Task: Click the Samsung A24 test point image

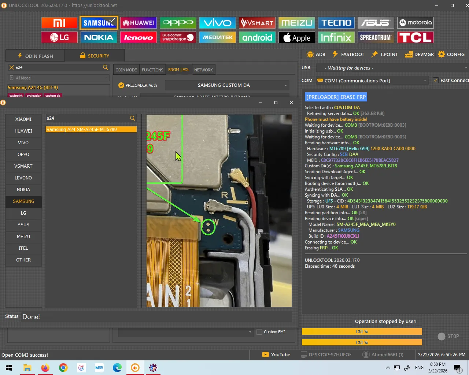Action: [x=219, y=211]
